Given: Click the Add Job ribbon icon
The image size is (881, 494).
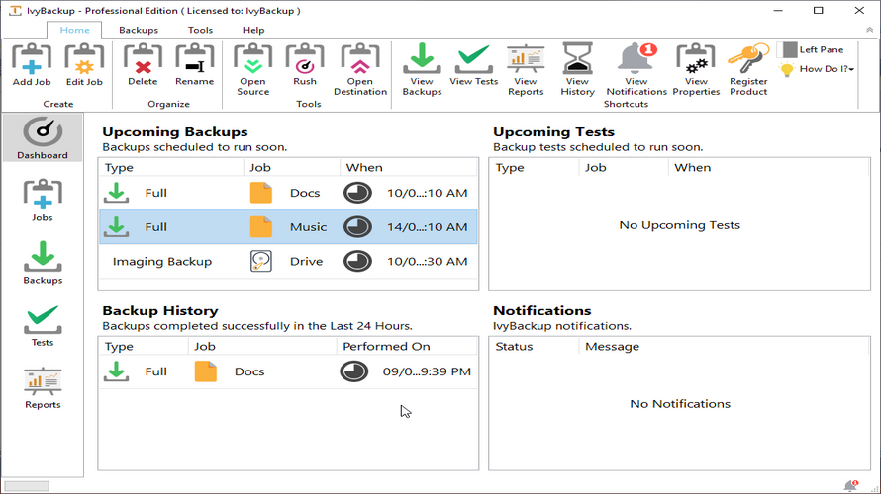Looking at the screenshot, I should 32,62.
